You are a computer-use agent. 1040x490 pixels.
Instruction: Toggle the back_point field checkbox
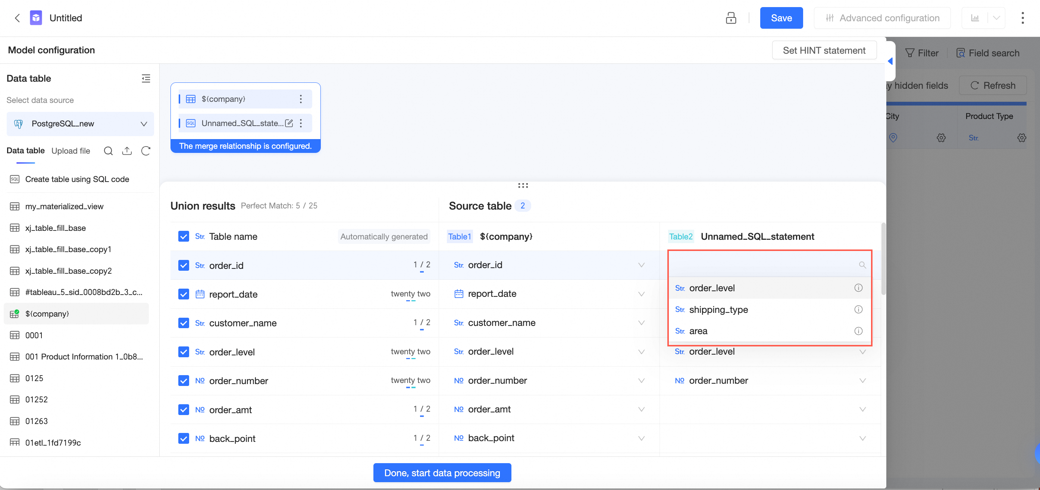184,438
